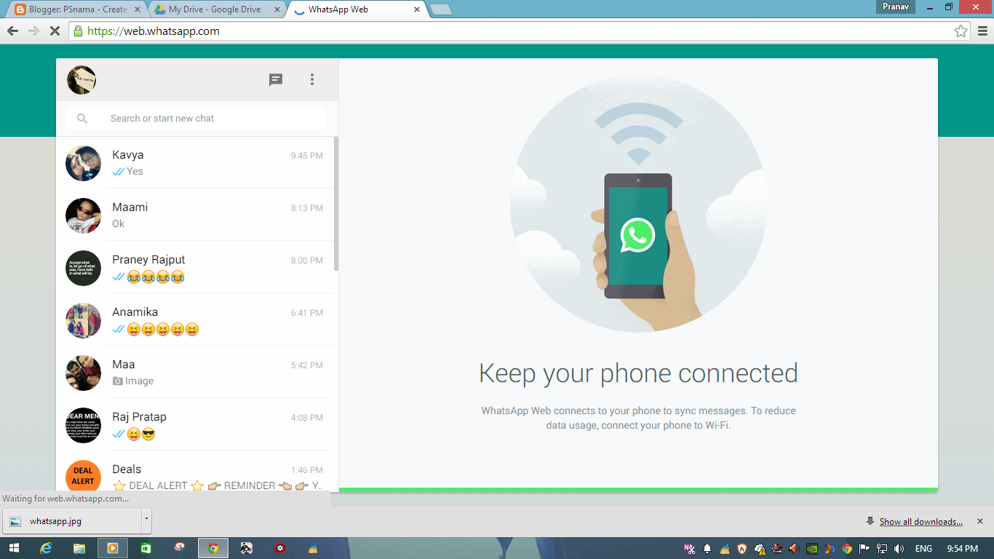Click the search magnifier icon
The height and width of the screenshot is (559, 994).
pos(82,118)
